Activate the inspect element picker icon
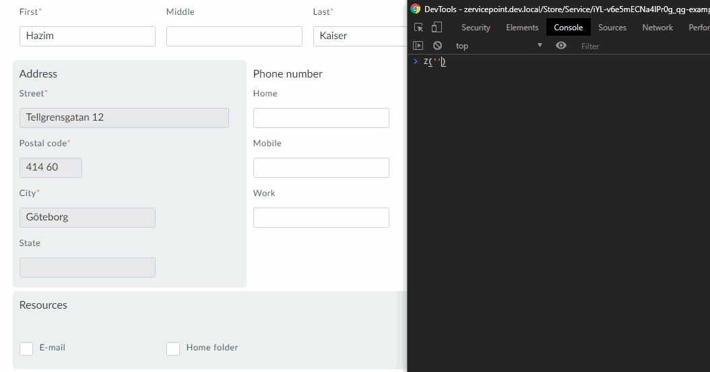 (418, 28)
